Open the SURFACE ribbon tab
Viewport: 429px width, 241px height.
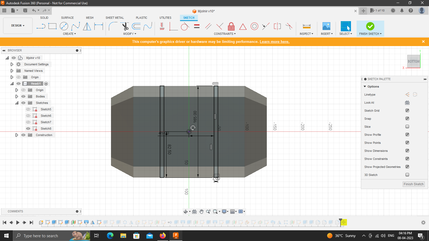coord(67,18)
